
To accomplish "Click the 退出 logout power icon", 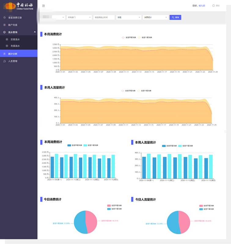I will click(x=213, y=6).
